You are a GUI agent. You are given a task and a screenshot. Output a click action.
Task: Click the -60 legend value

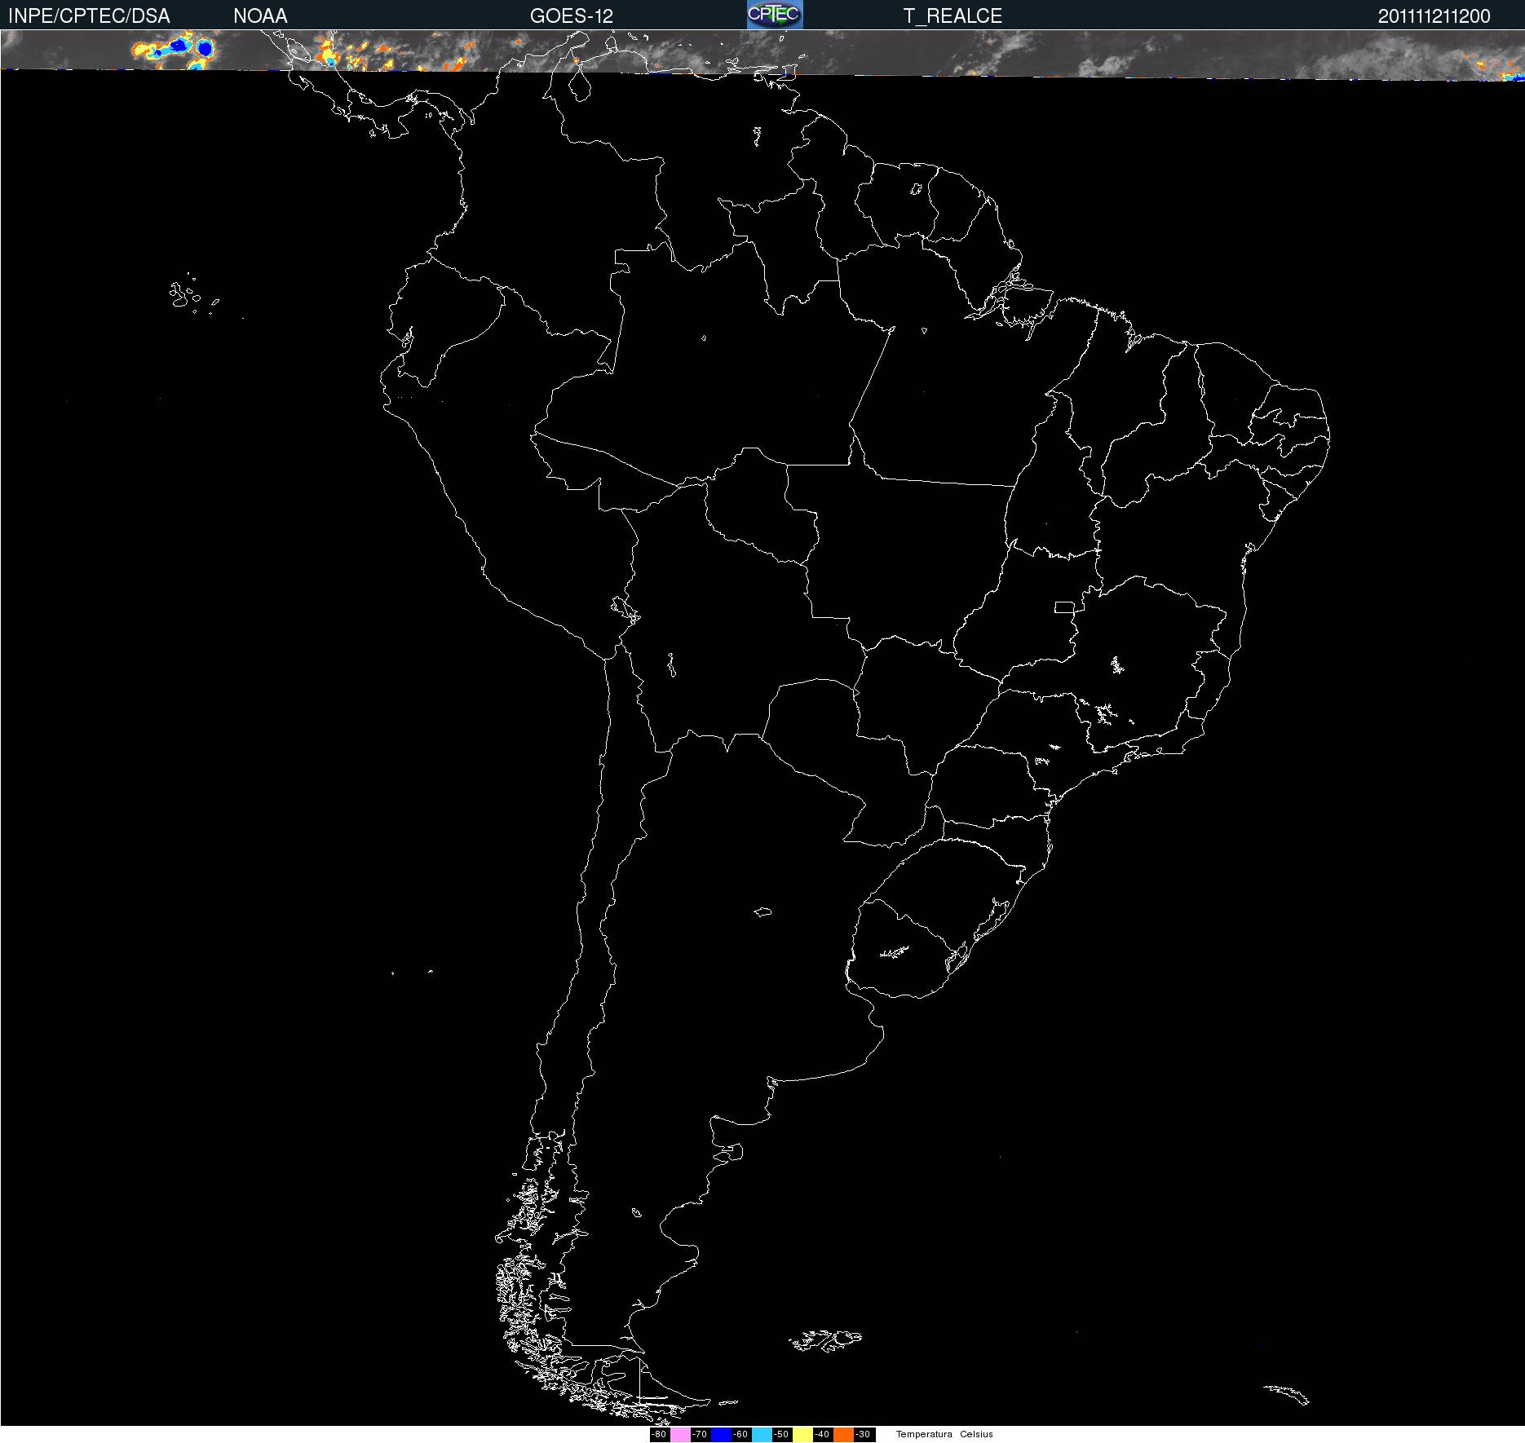tap(740, 1435)
